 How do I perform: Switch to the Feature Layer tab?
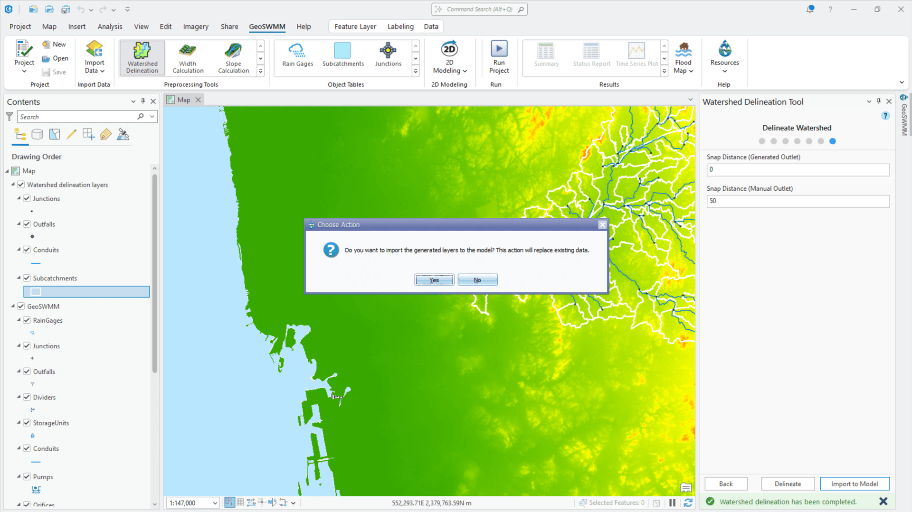355,26
